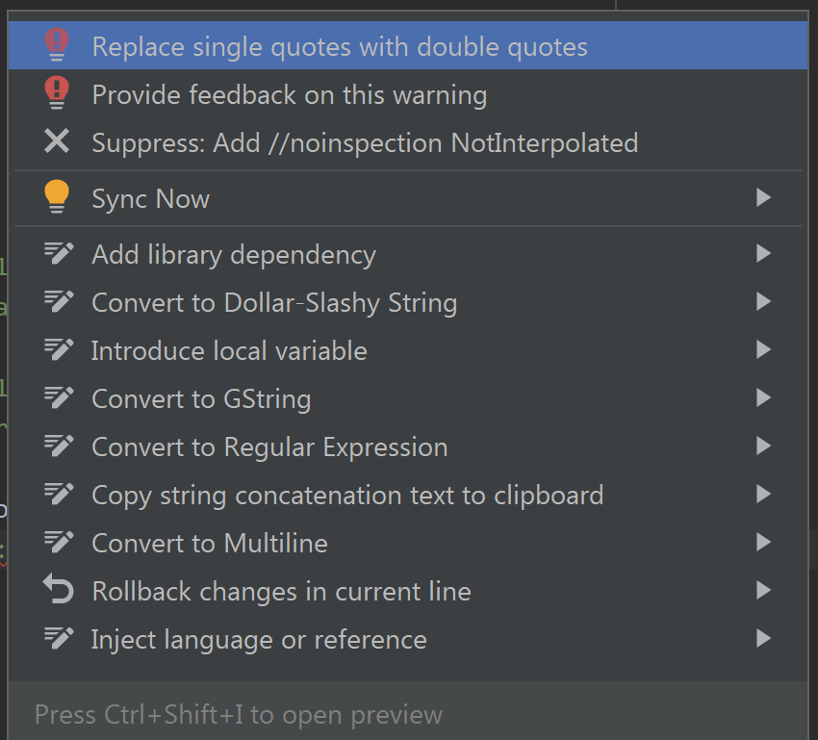Open submenu arrow for Convert to Multiline

(763, 543)
